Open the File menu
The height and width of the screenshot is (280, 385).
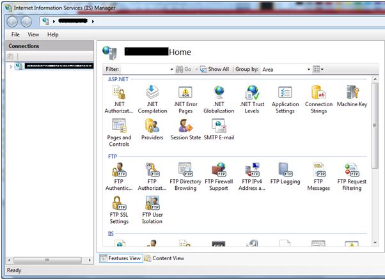[x=15, y=35]
